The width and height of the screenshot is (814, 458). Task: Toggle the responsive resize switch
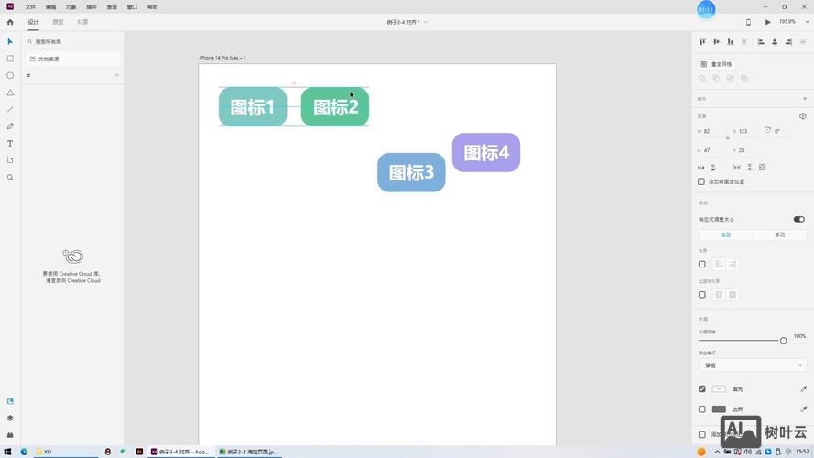pos(799,219)
